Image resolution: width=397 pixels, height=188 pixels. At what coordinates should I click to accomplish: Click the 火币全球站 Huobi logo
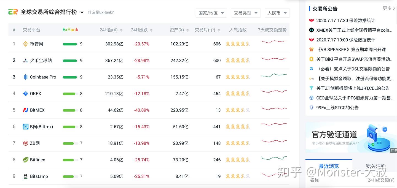tap(26, 60)
